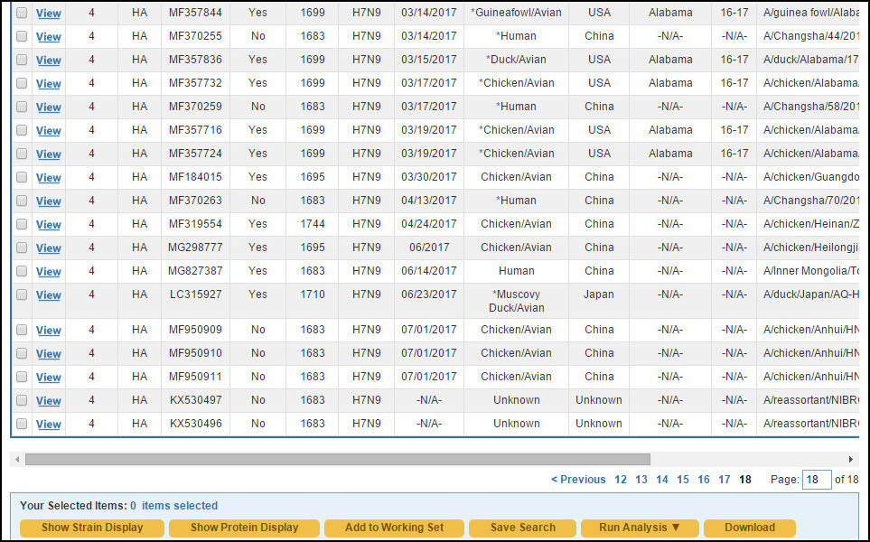
Task: Jump to results page 17
Action: [724, 480]
